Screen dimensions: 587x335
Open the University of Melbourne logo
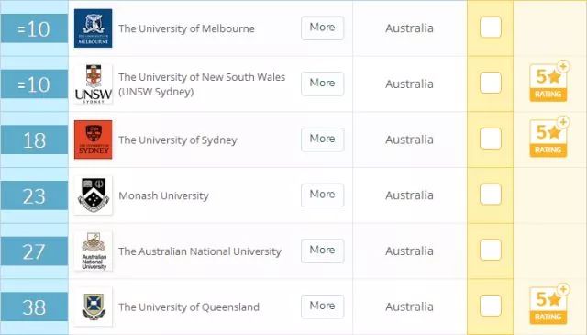93,28
